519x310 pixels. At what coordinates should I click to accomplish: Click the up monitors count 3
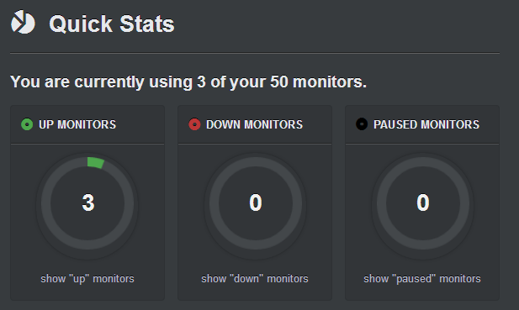coord(88,202)
